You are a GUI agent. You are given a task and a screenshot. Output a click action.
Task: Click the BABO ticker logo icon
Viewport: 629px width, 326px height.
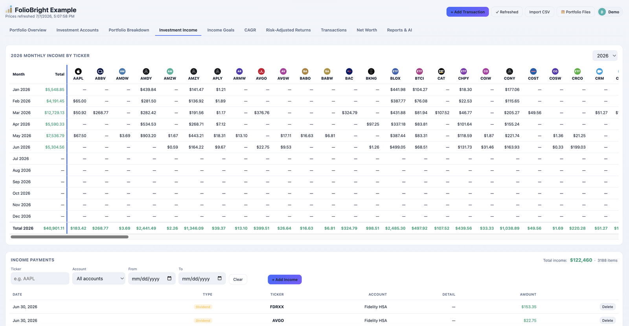(x=305, y=71)
